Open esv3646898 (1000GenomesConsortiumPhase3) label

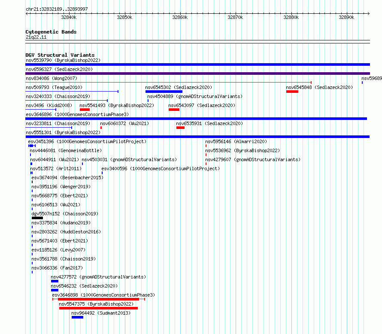pos(103,295)
